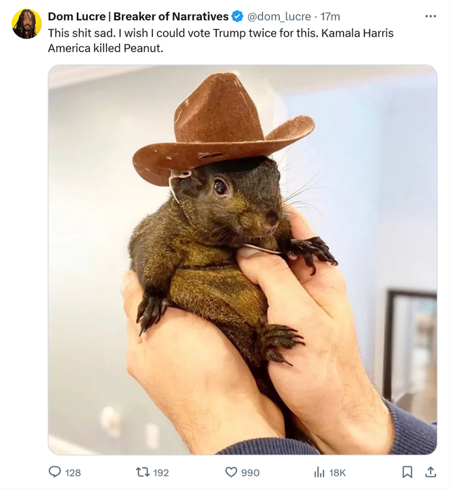The height and width of the screenshot is (489, 450).
Task: Click the 18K views count
Action: click(337, 473)
